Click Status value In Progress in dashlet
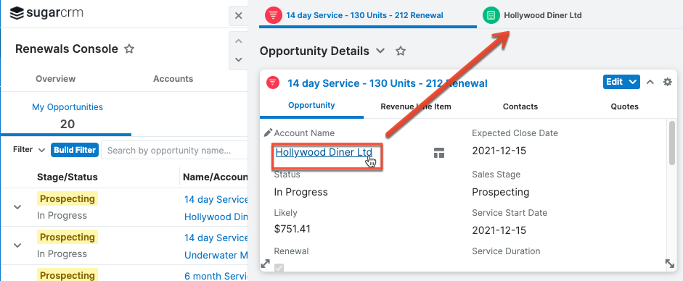Viewport: 683px width, 281px height. [x=300, y=192]
